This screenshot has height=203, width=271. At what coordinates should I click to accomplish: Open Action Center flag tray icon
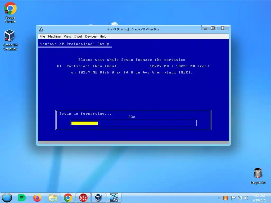click(233, 198)
